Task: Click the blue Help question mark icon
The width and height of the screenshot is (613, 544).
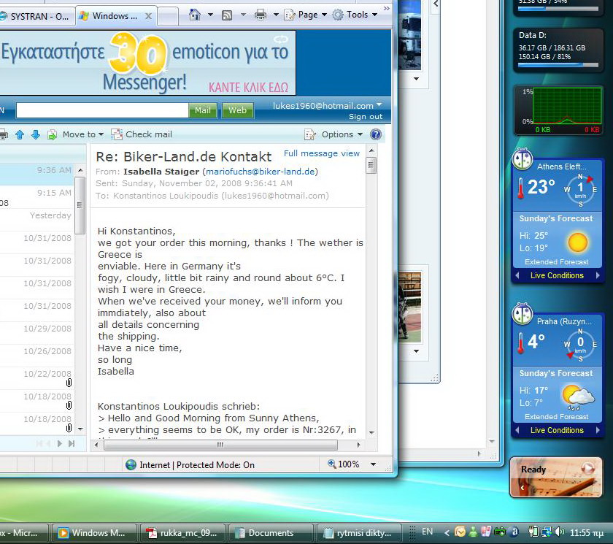Action: tap(376, 134)
